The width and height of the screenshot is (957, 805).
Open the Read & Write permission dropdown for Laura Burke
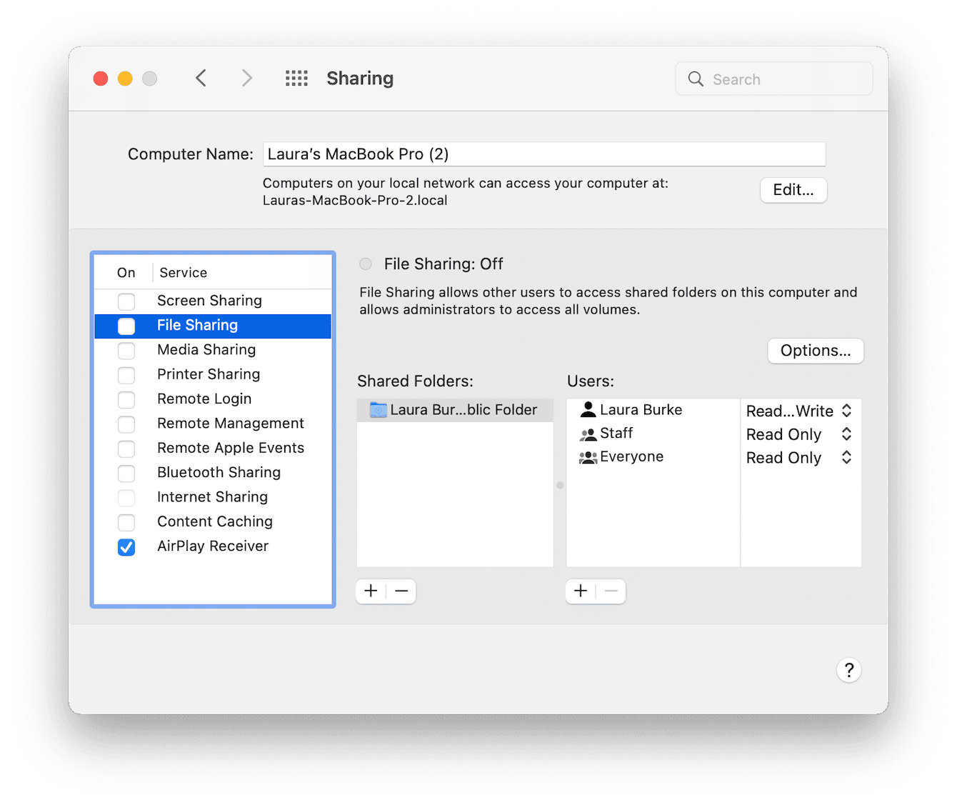click(846, 411)
